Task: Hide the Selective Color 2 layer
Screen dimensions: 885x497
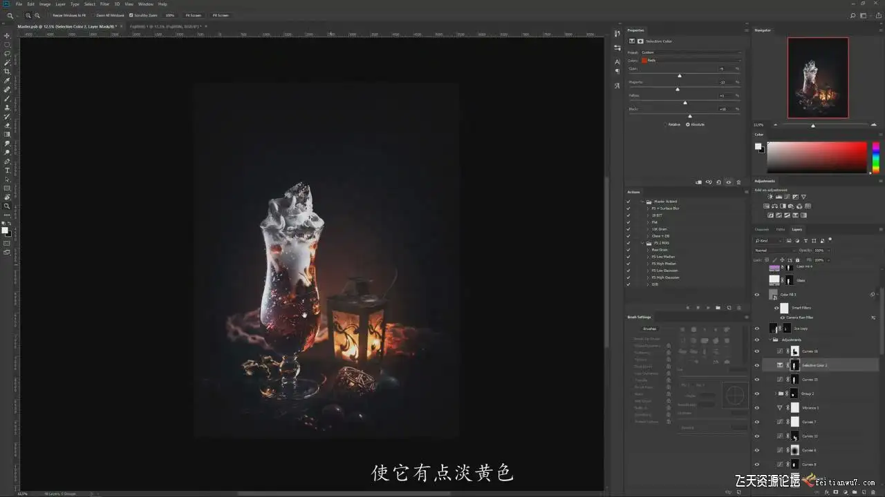Action: pyautogui.click(x=756, y=365)
